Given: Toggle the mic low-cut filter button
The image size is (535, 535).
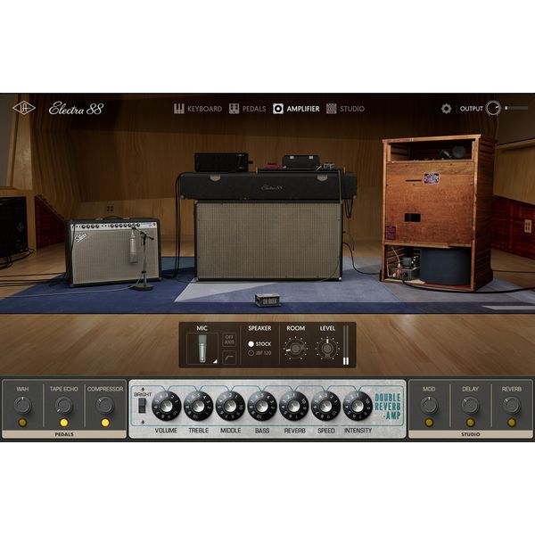Looking at the screenshot, I should pos(229,358).
